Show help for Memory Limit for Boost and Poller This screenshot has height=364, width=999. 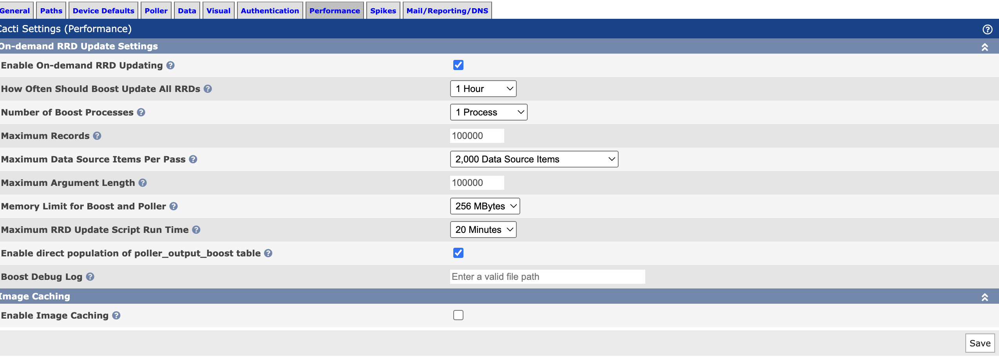[174, 206]
